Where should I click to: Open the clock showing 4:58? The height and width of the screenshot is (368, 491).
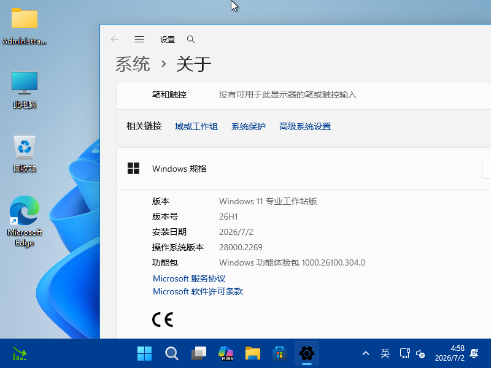(x=450, y=353)
